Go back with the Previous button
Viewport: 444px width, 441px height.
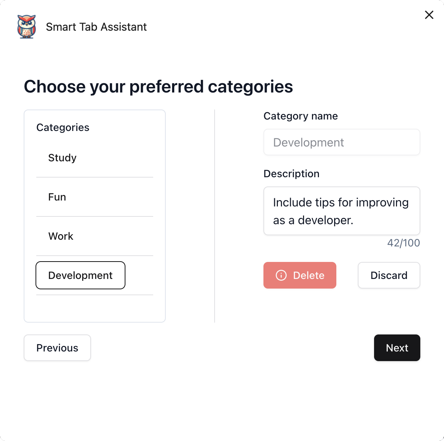coord(57,348)
